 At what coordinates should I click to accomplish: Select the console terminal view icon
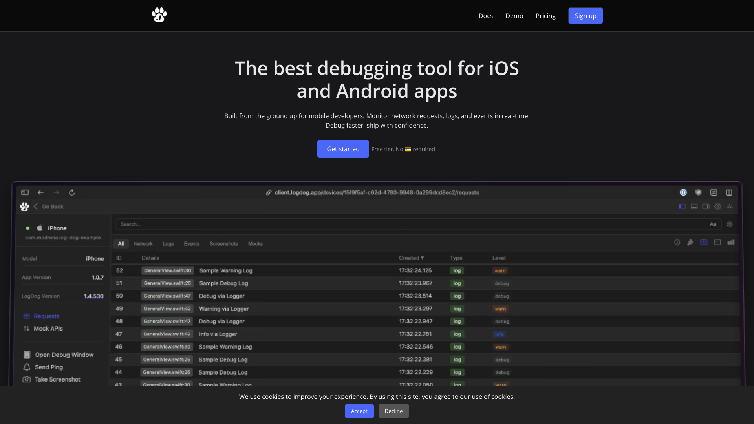coord(717,243)
